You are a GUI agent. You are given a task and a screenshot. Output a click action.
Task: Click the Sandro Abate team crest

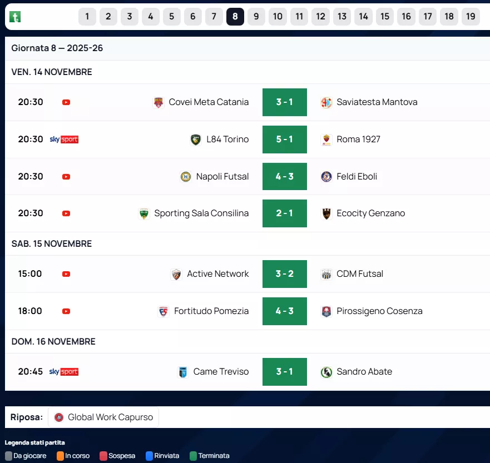326,372
